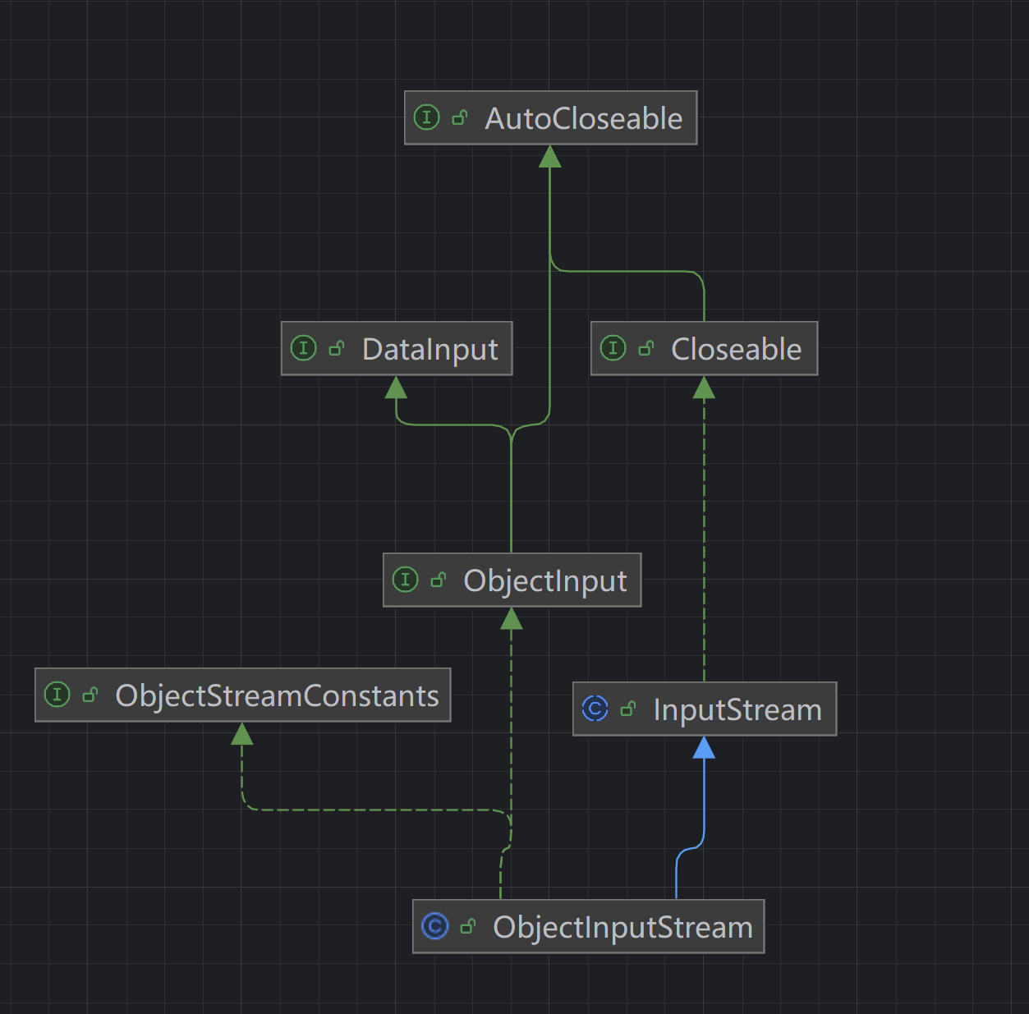This screenshot has width=1029, height=1014.
Task: Click the dashed arrowhead below ObjectStreamConstants
Action: [x=241, y=733]
